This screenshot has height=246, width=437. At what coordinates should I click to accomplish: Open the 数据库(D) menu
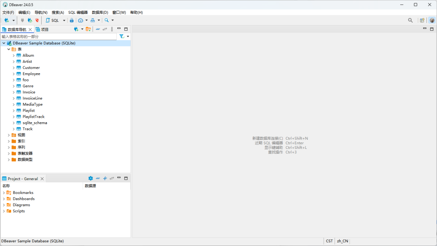point(100,13)
